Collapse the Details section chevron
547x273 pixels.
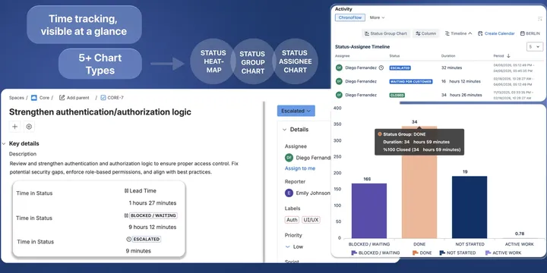(284, 130)
